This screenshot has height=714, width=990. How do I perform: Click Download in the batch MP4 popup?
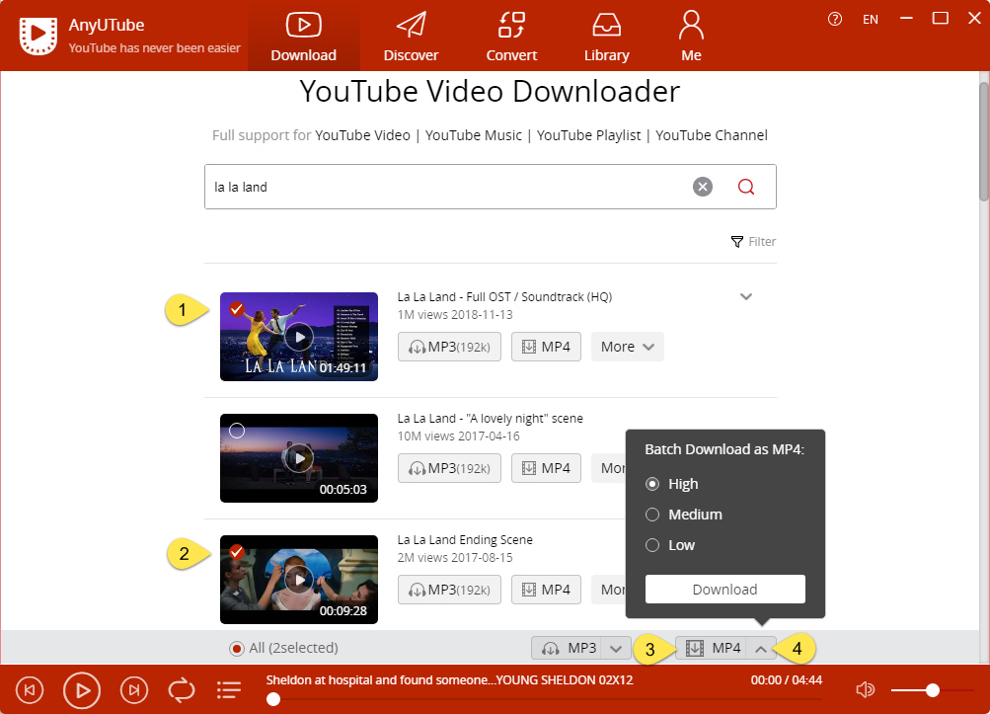[724, 590]
